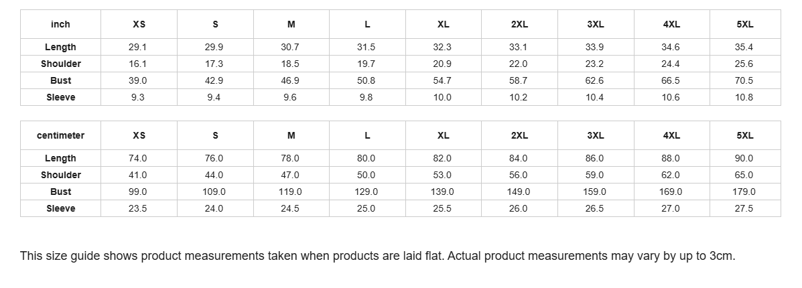Select the 90.0 length value for 5XL
Screen dimensions: 802x288
coord(744,159)
